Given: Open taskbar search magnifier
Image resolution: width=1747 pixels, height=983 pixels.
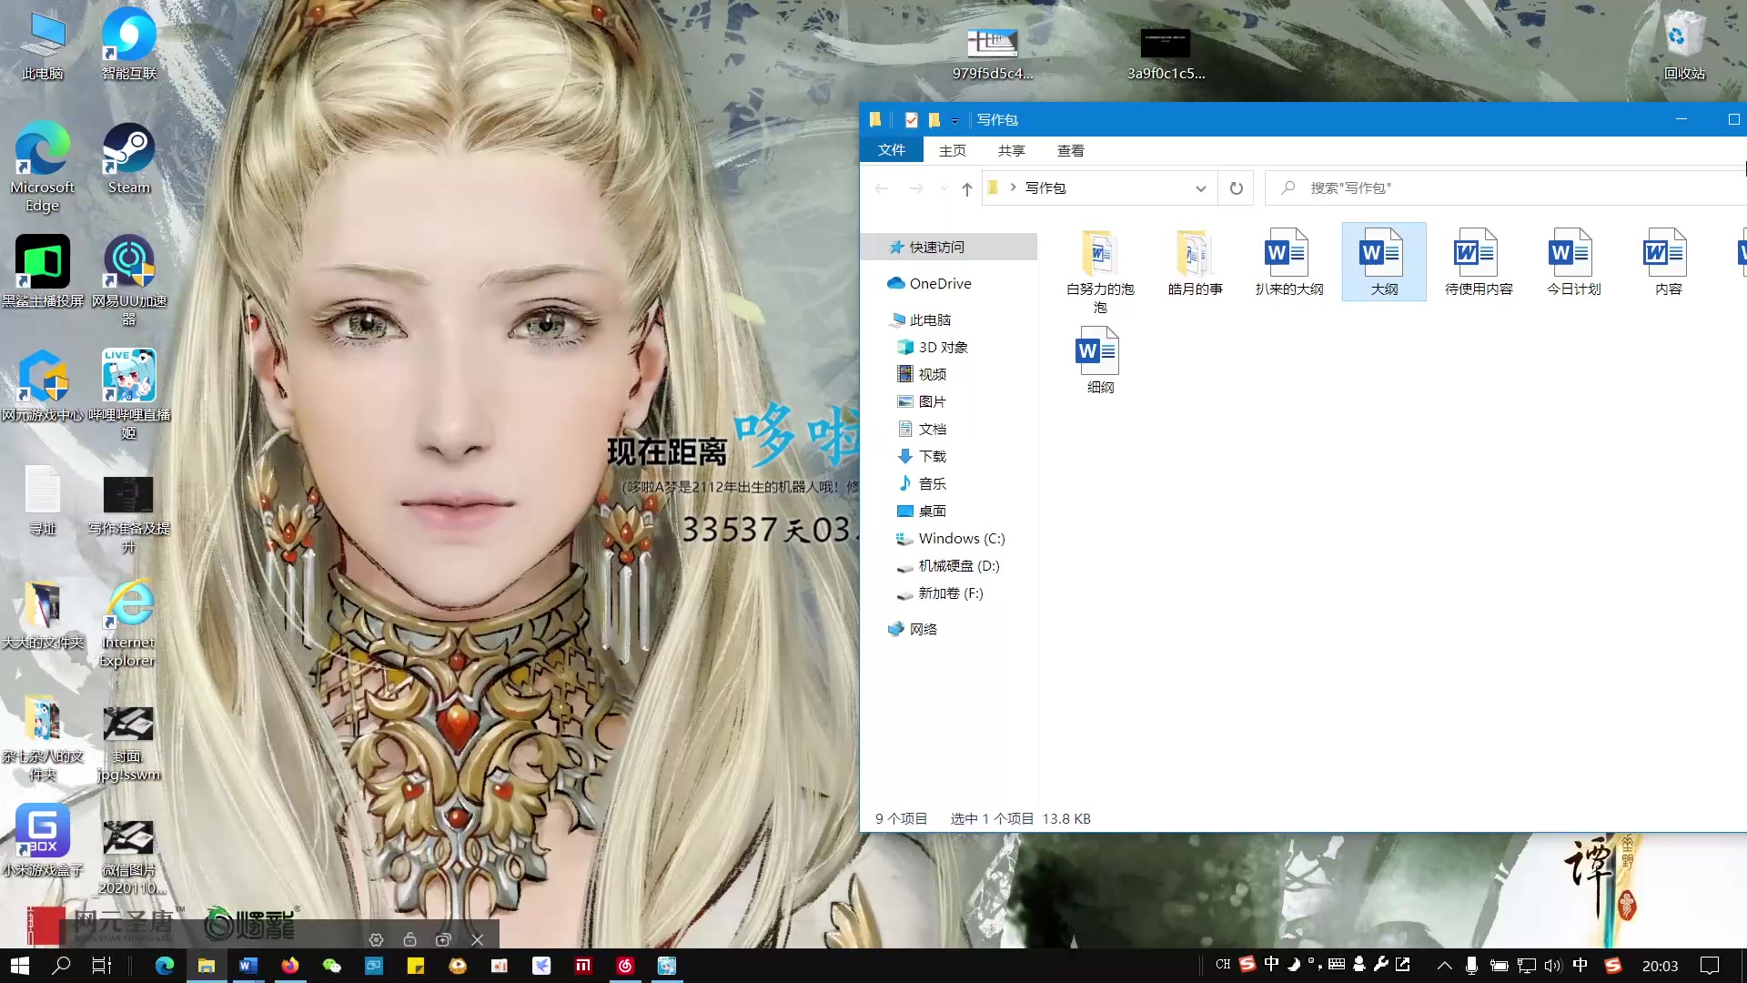Looking at the screenshot, I should [x=61, y=966].
